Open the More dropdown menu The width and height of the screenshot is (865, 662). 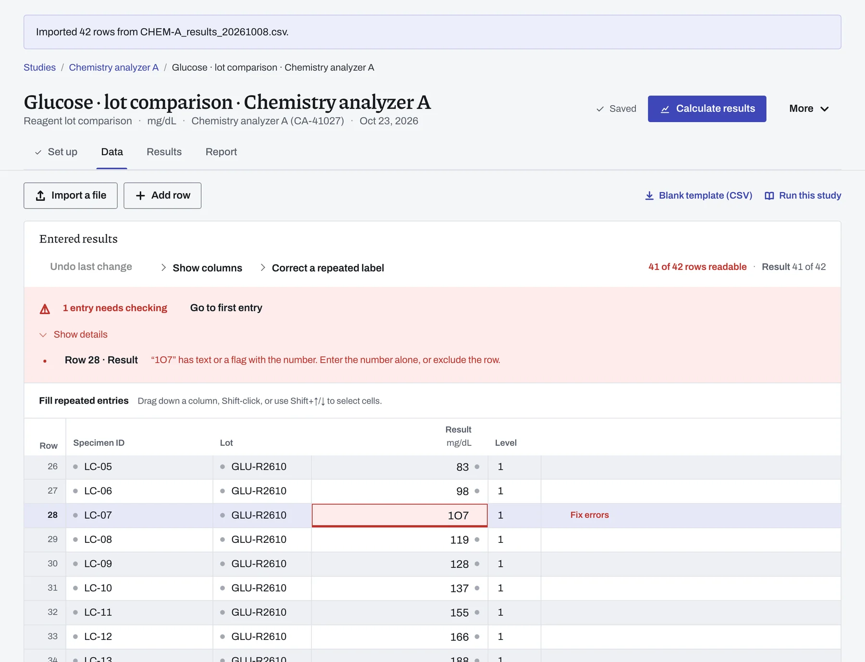[x=809, y=109]
